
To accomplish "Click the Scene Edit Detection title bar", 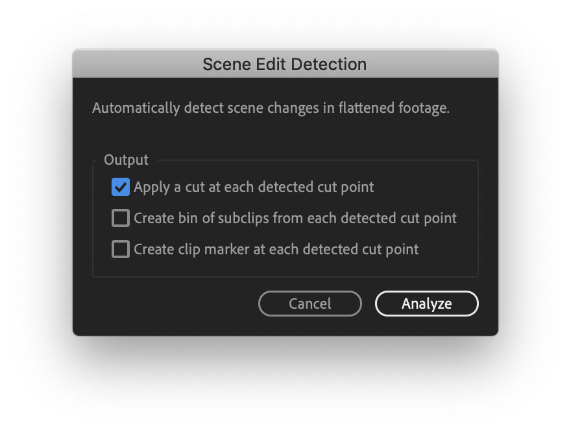I will [285, 64].
